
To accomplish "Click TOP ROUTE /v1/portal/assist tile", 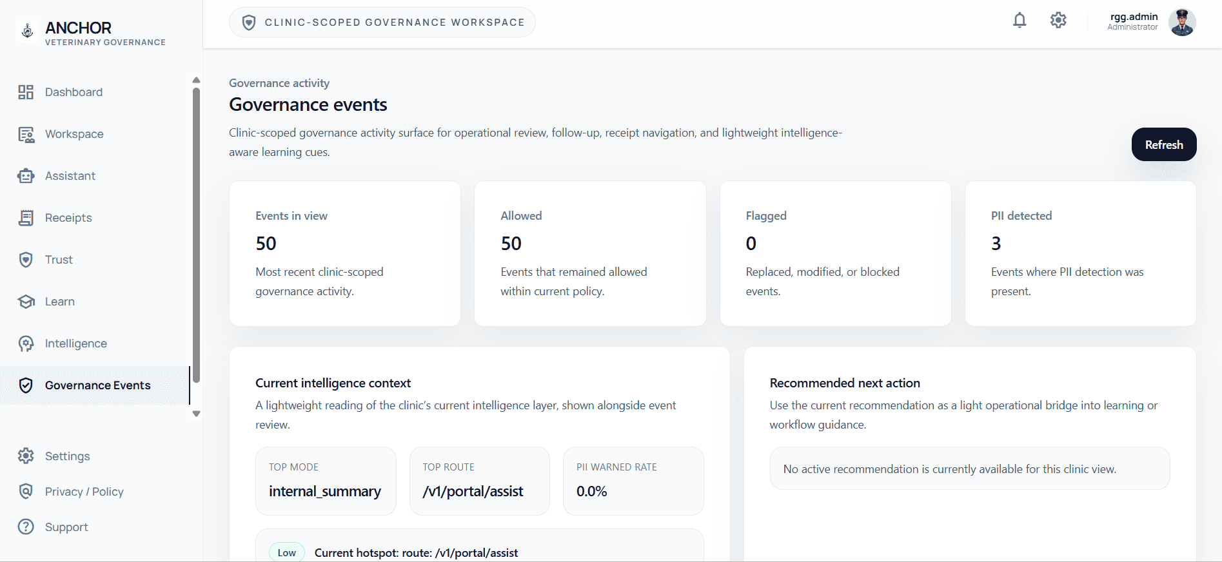I will [x=479, y=481].
